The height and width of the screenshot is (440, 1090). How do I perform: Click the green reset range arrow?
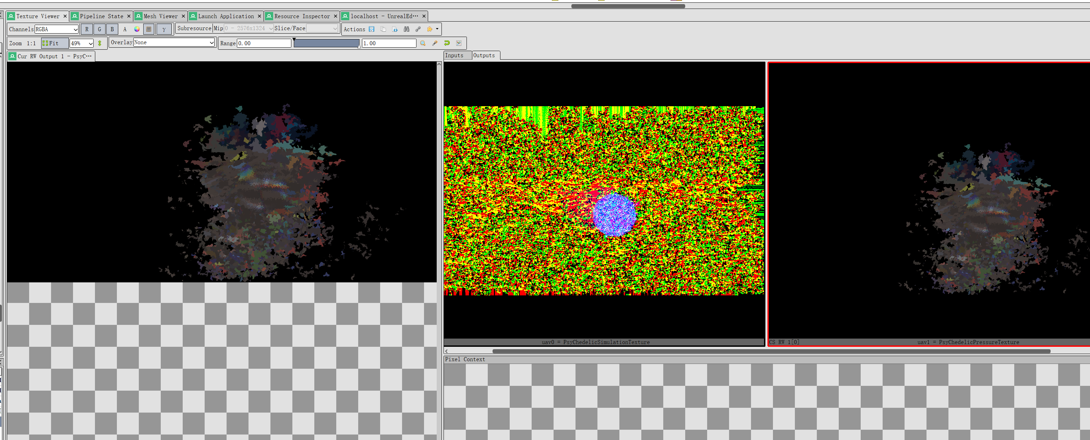coord(447,43)
